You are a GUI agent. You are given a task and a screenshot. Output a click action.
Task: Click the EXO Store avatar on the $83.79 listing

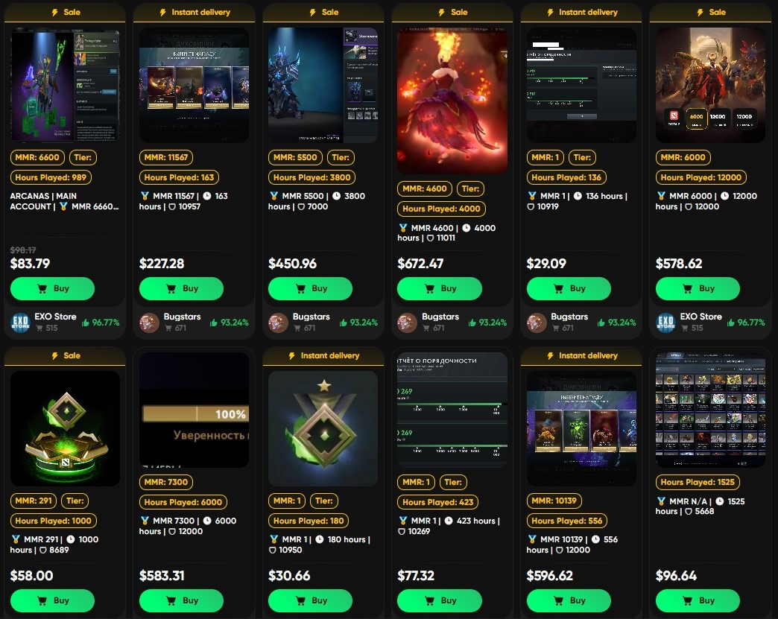[x=20, y=323]
